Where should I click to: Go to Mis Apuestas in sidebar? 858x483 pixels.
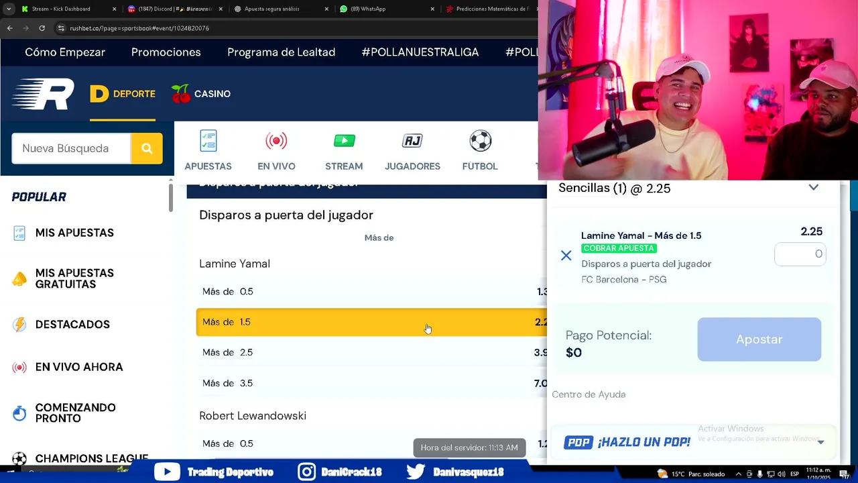coord(74,233)
